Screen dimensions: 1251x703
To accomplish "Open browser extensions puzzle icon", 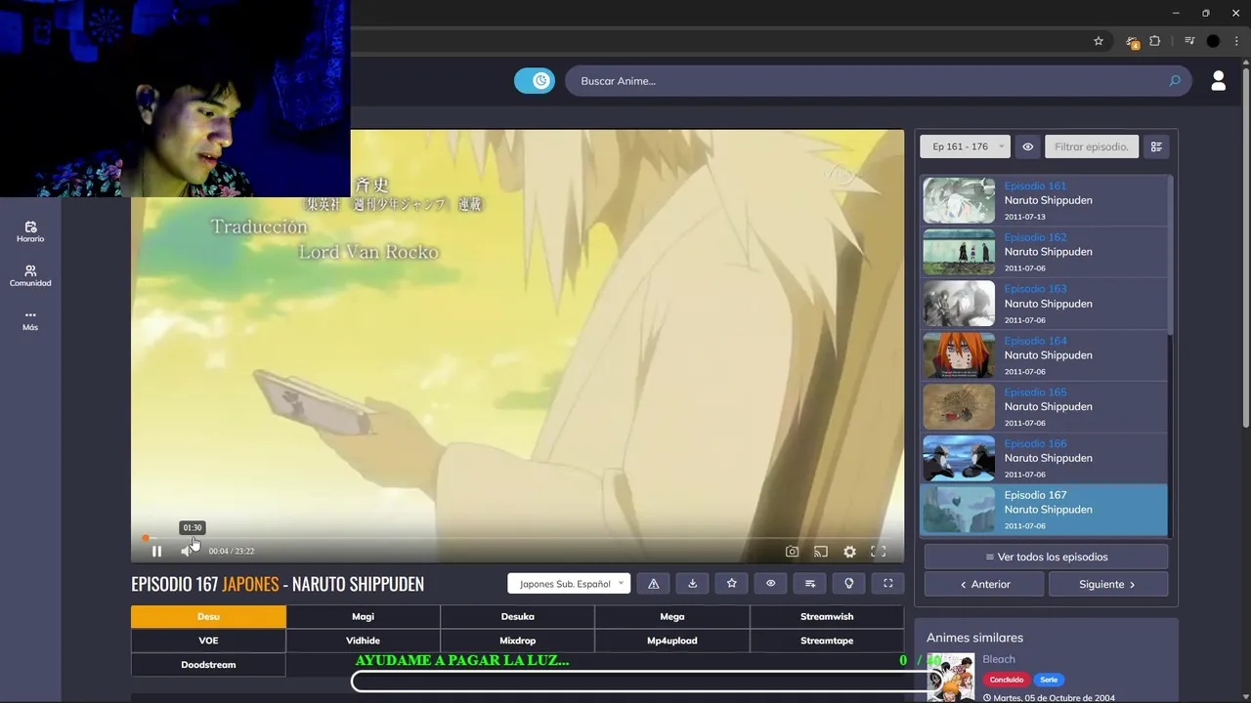I will pos(1155,41).
